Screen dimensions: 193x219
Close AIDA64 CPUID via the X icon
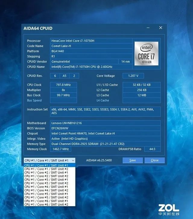[161, 28]
